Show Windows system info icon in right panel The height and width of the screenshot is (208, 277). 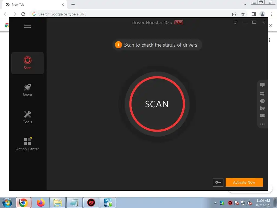click(x=262, y=93)
